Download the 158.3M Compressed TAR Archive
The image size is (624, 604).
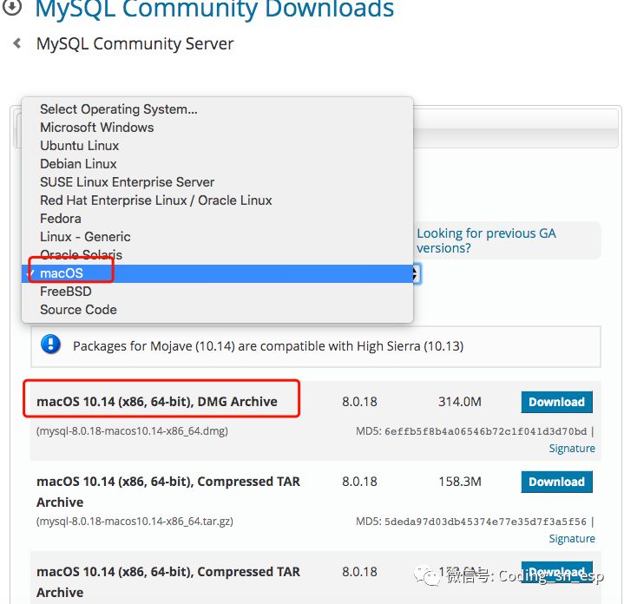click(x=556, y=482)
